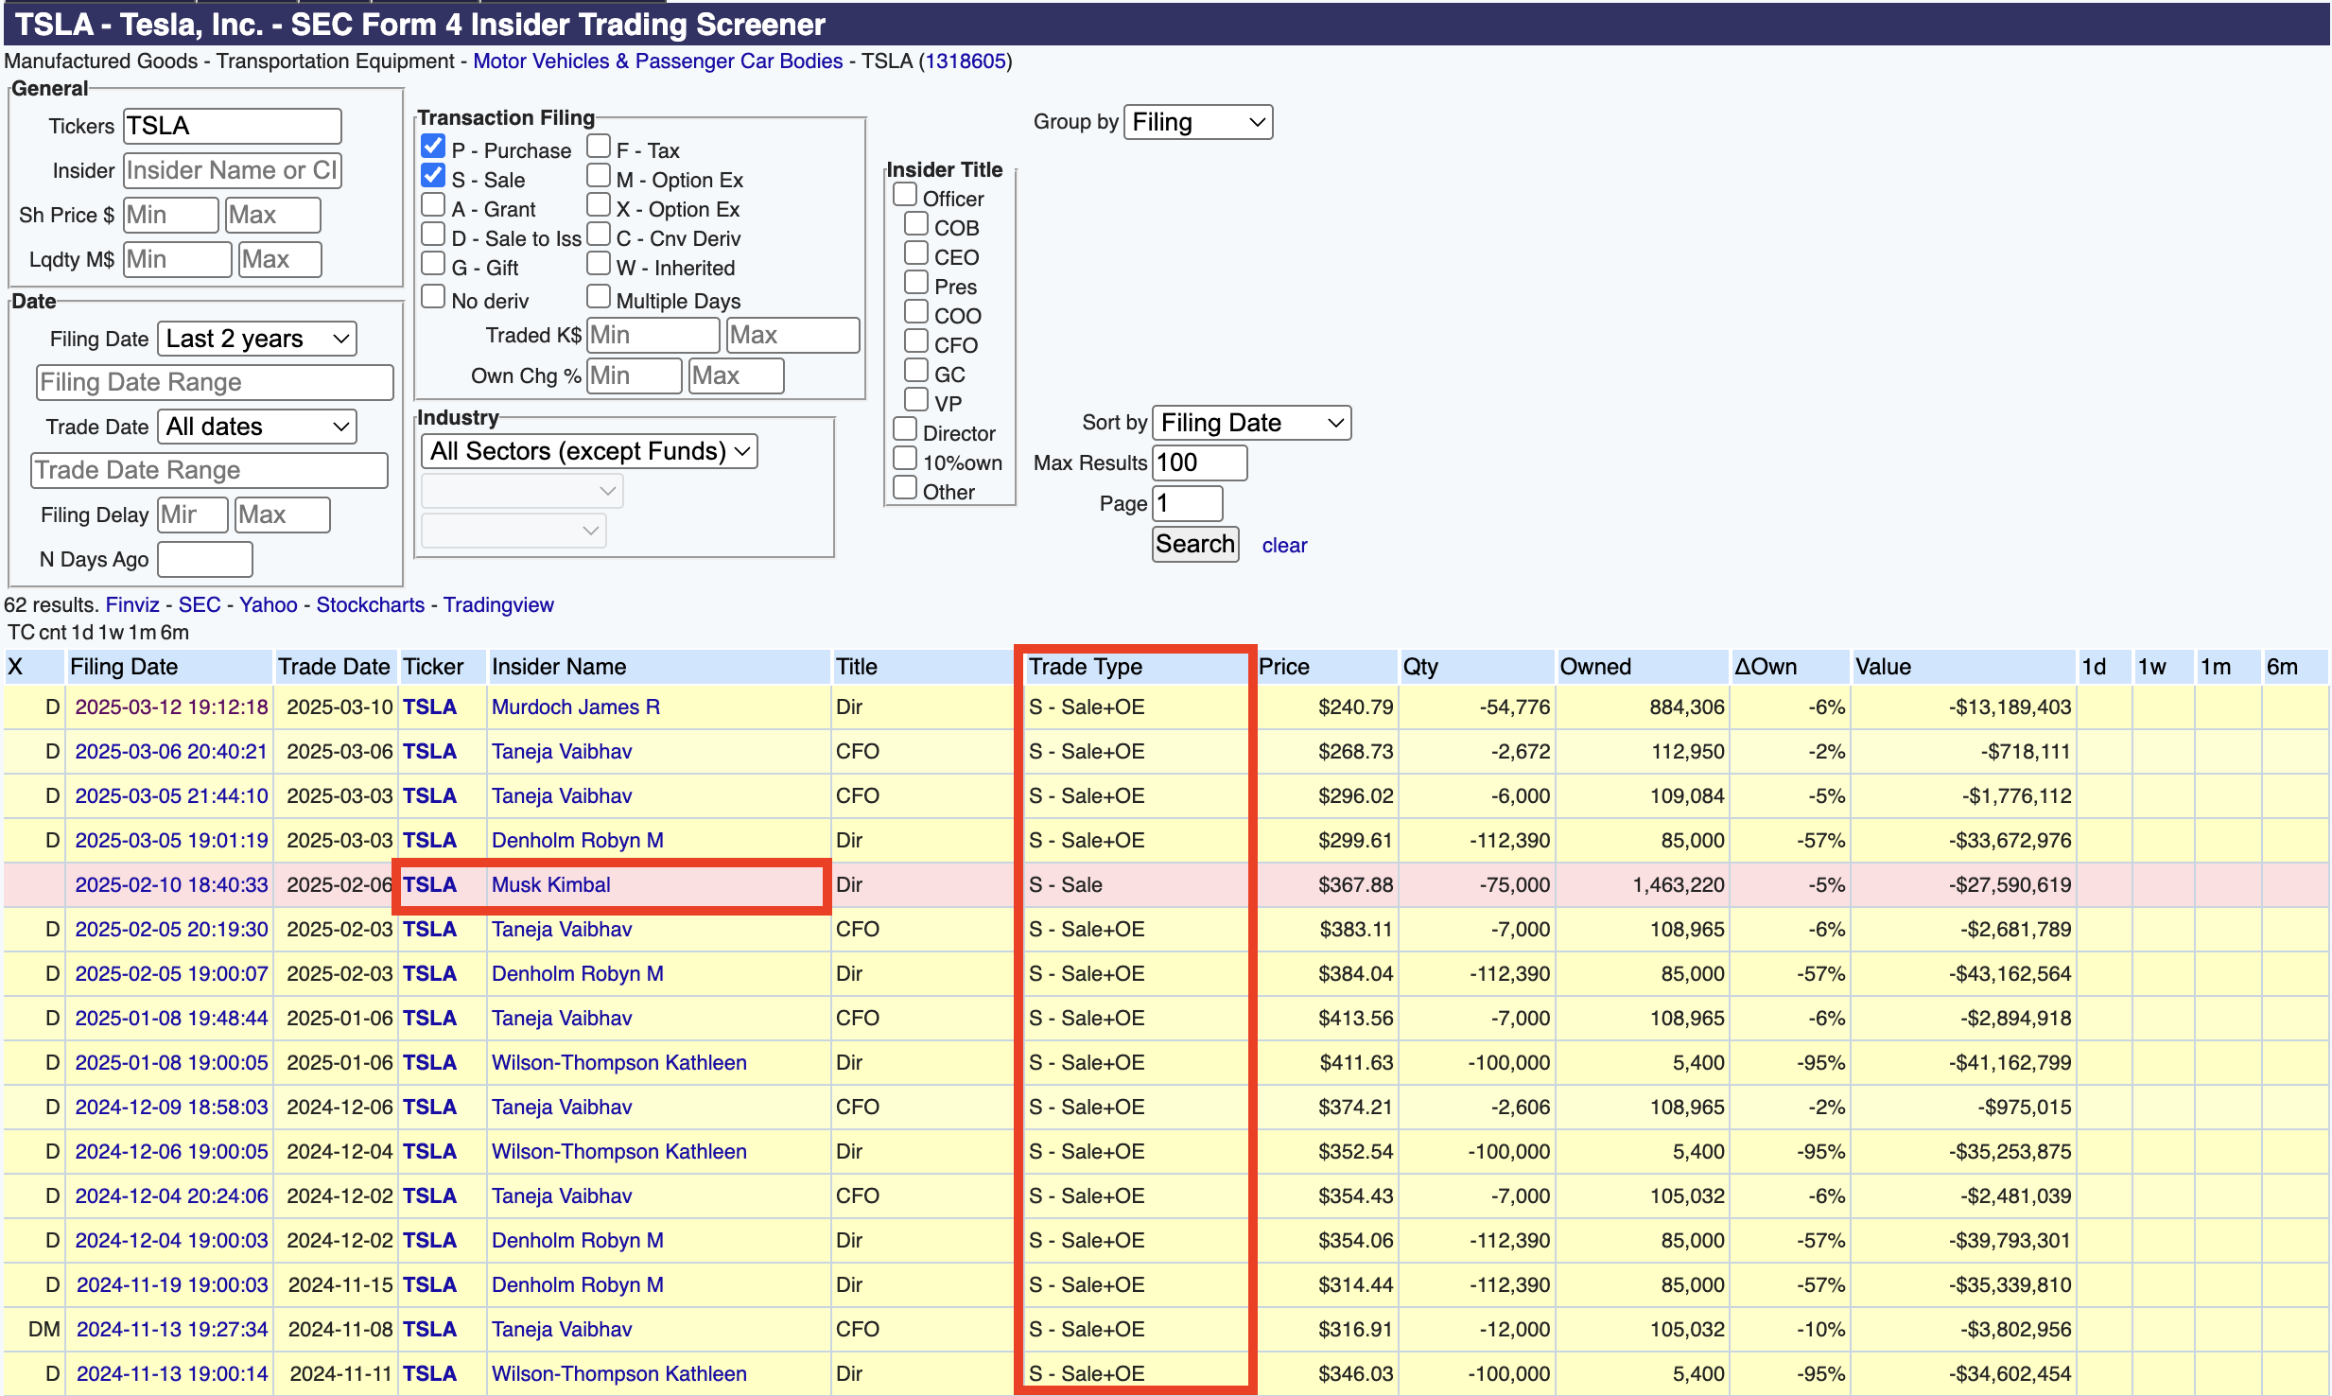
Task: Open Motor Vehicles & Passenger Car Bodies link
Action: coord(657,61)
